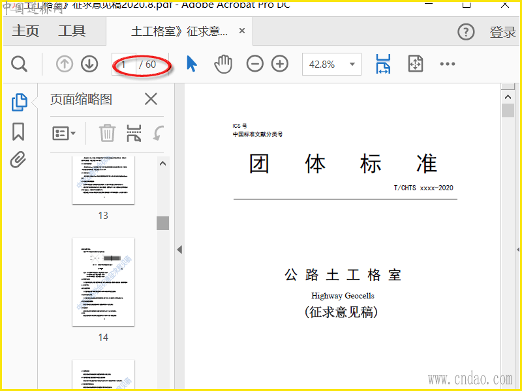Rotate page counterclockwise icon
The width and height of the screenshot is (522, 391).
[x=159, y=133]
